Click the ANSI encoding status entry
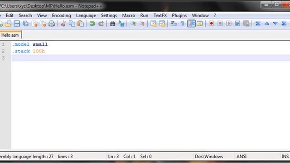The height and width of the screenshot is (163, 290). pos(242,157)
